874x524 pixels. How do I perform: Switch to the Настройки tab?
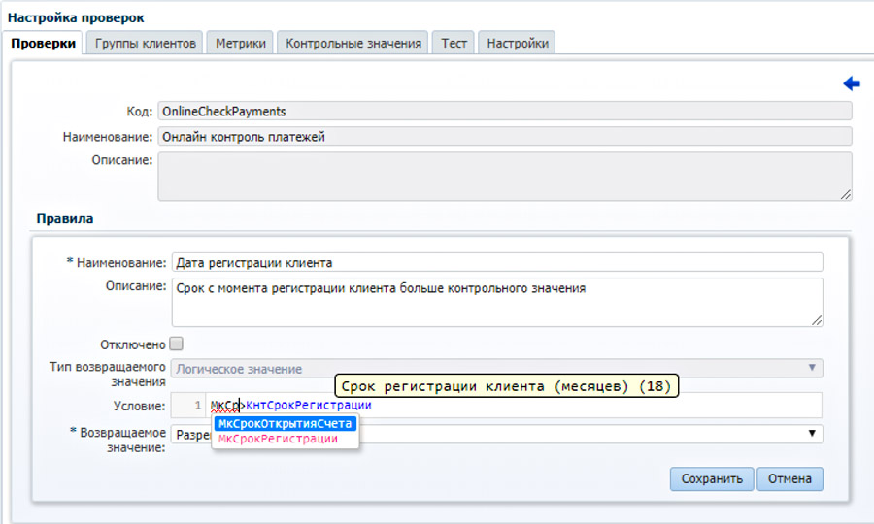[x=518, y=44]
